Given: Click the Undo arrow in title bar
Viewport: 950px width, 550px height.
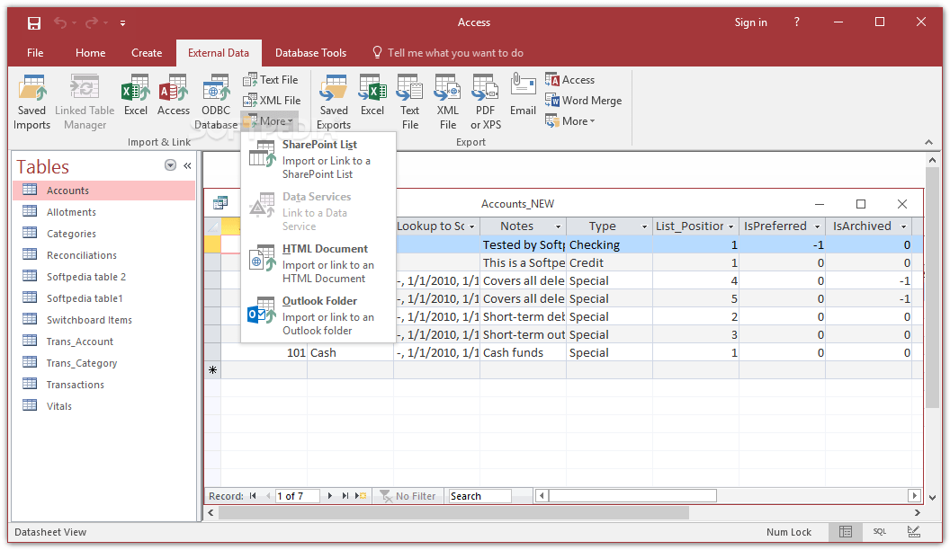Looking at the screenshot, I should pyautogui.click(x=60, y=23).
